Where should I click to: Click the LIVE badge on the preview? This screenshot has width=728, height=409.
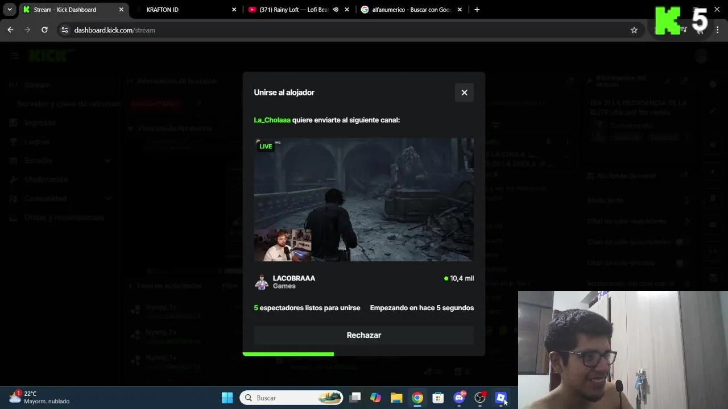266,147
